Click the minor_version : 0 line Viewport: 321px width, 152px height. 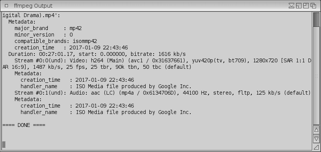point(43,35)
